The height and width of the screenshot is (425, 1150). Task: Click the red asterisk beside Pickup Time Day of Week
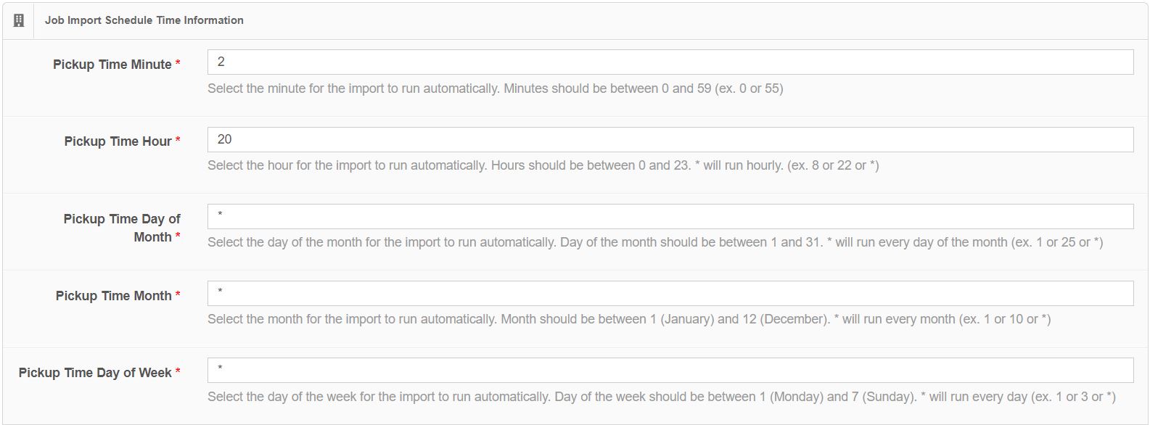[x=178, y=373]
